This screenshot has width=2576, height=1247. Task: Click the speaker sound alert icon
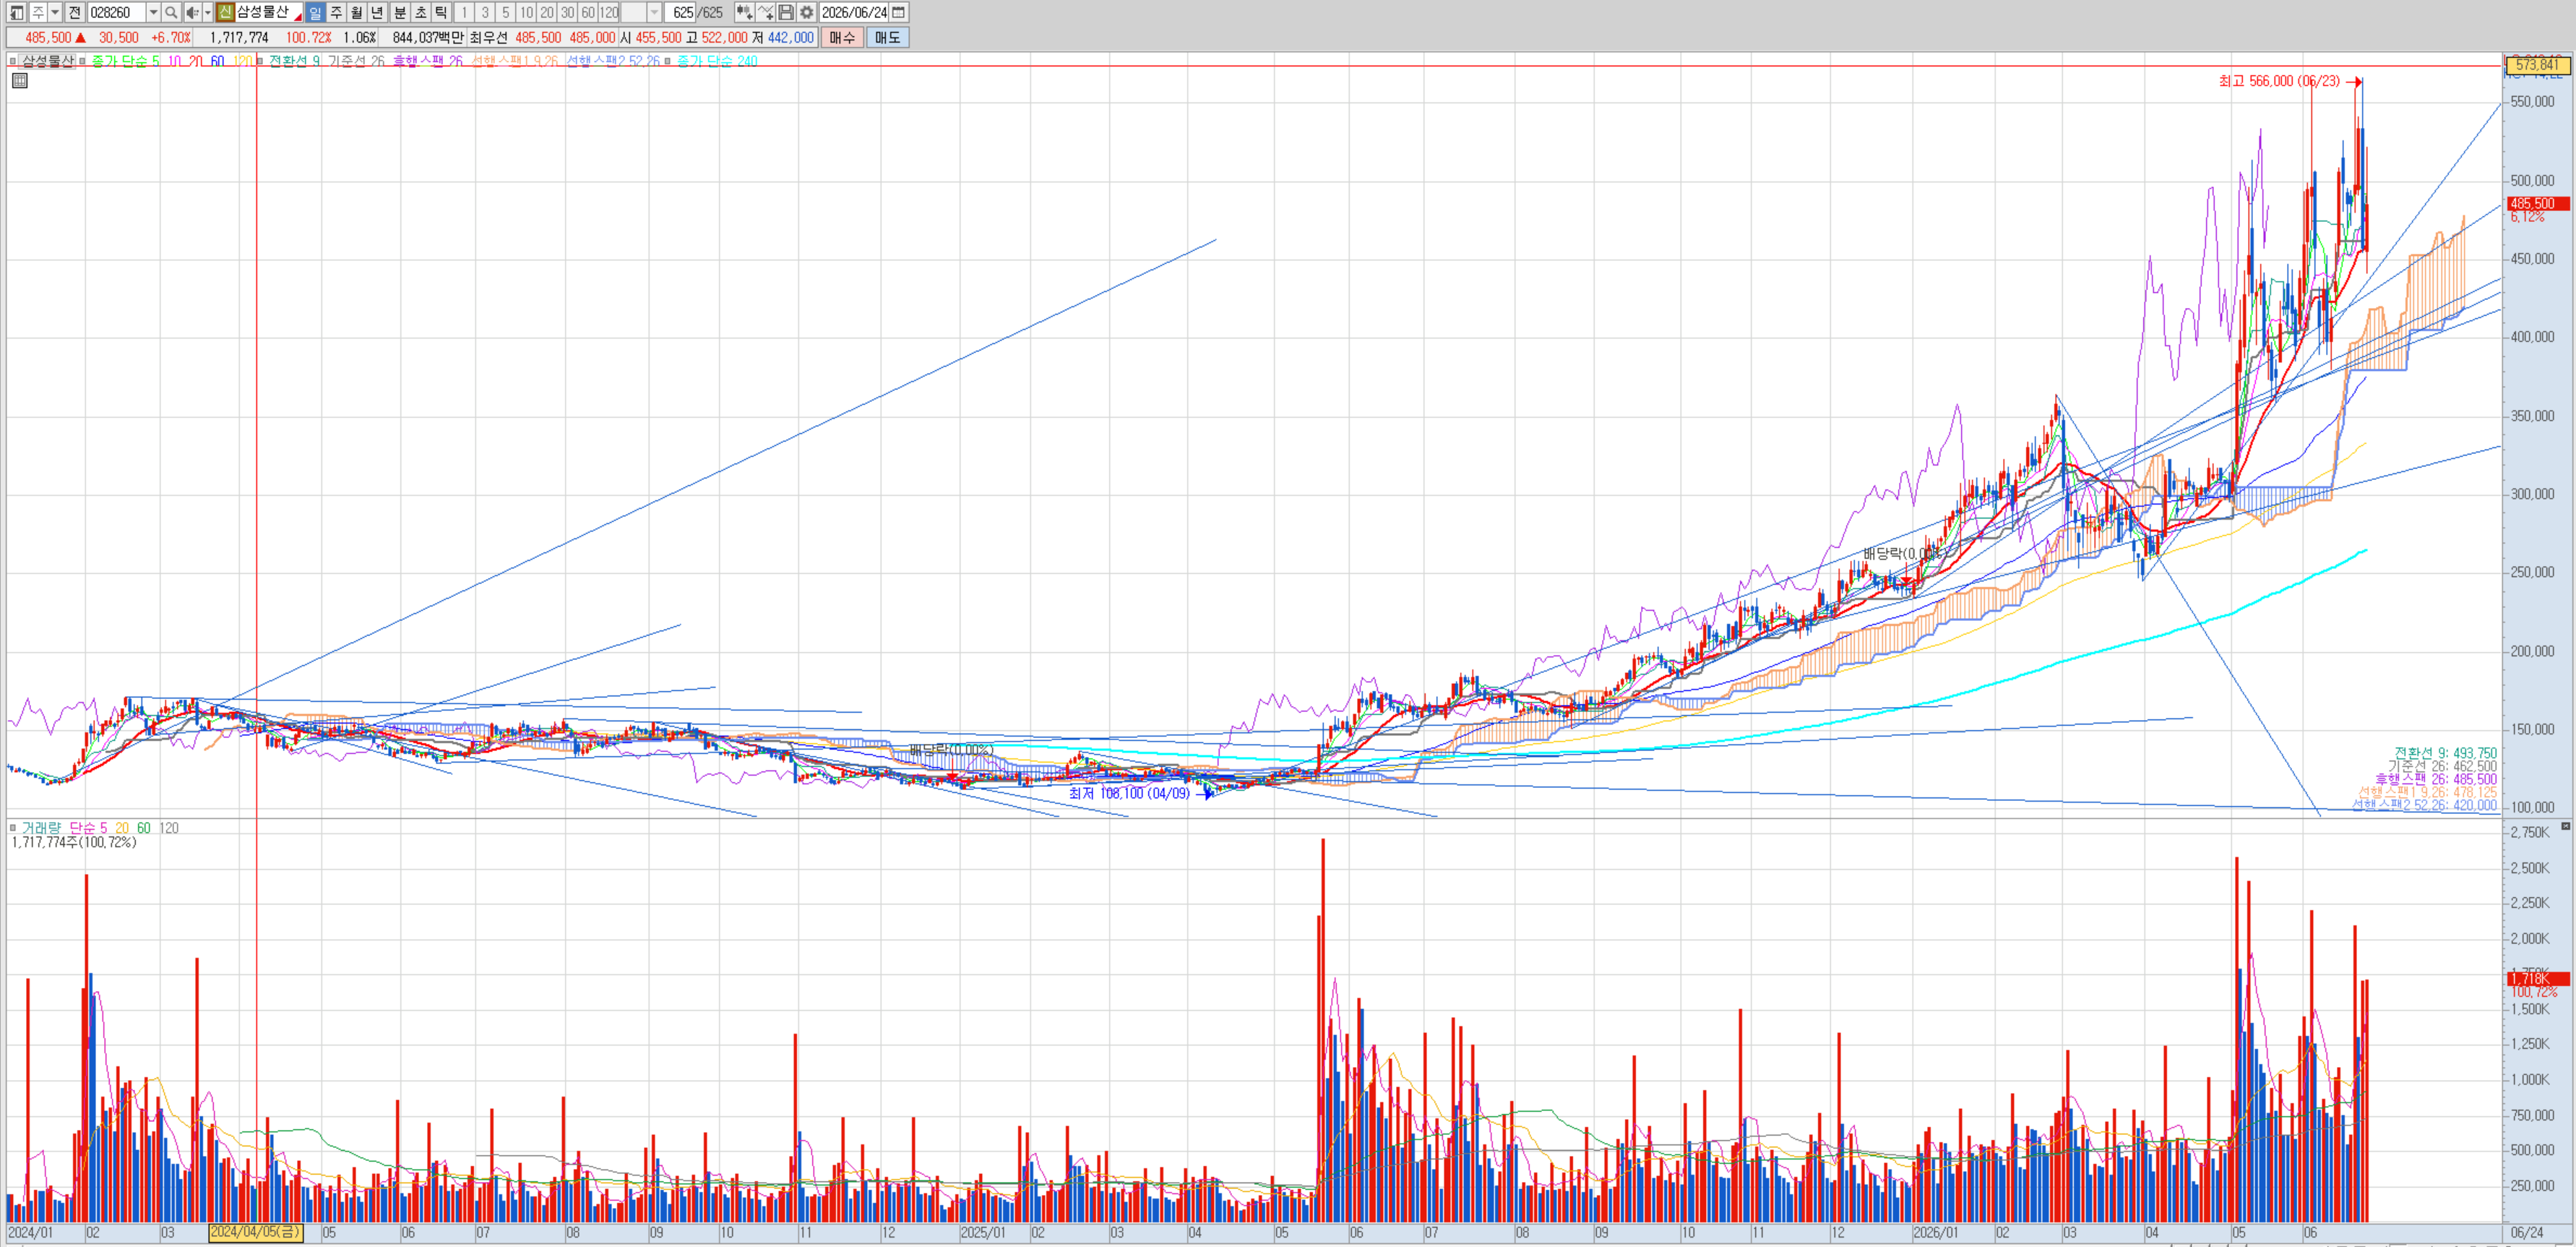[192, 12]
